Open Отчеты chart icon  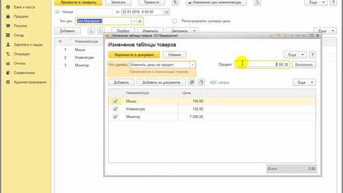[8, 63]
